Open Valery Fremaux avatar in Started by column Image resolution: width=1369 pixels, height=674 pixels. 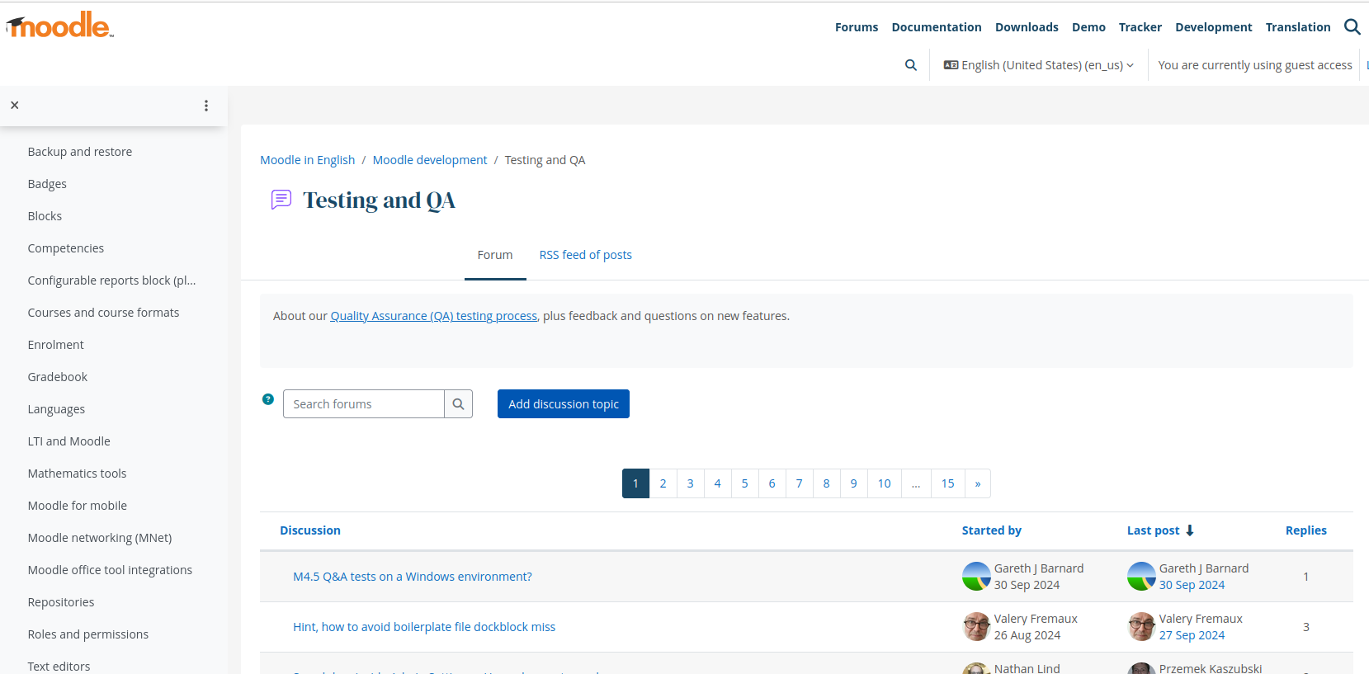(x=976, y=627)
